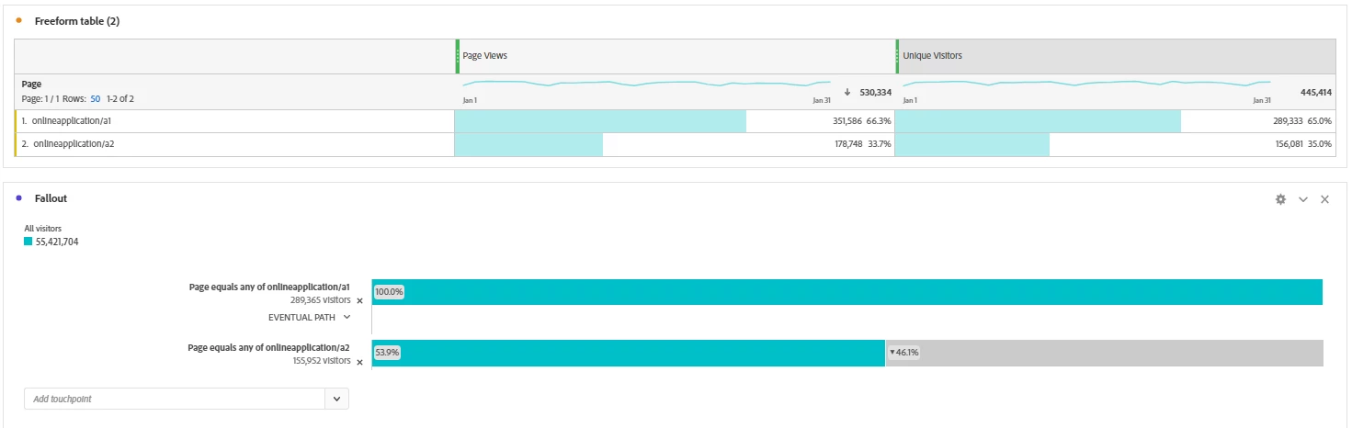Open the Fallout panel settings gear
Image resolution: width=1352 pixels, height=428 pixels.
(1280, 199)
